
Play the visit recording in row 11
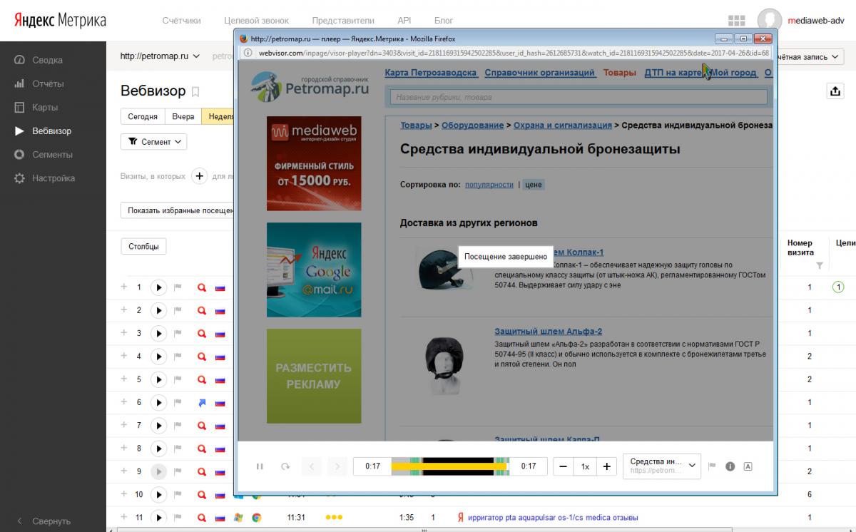pyautogui.click(x=159, y=518)
